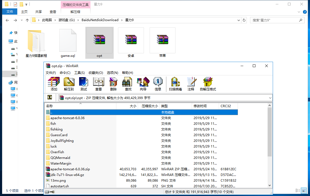Click Explorer back navigation arrow
Viewport: 310px width, 196px height.
click(7, 20)
